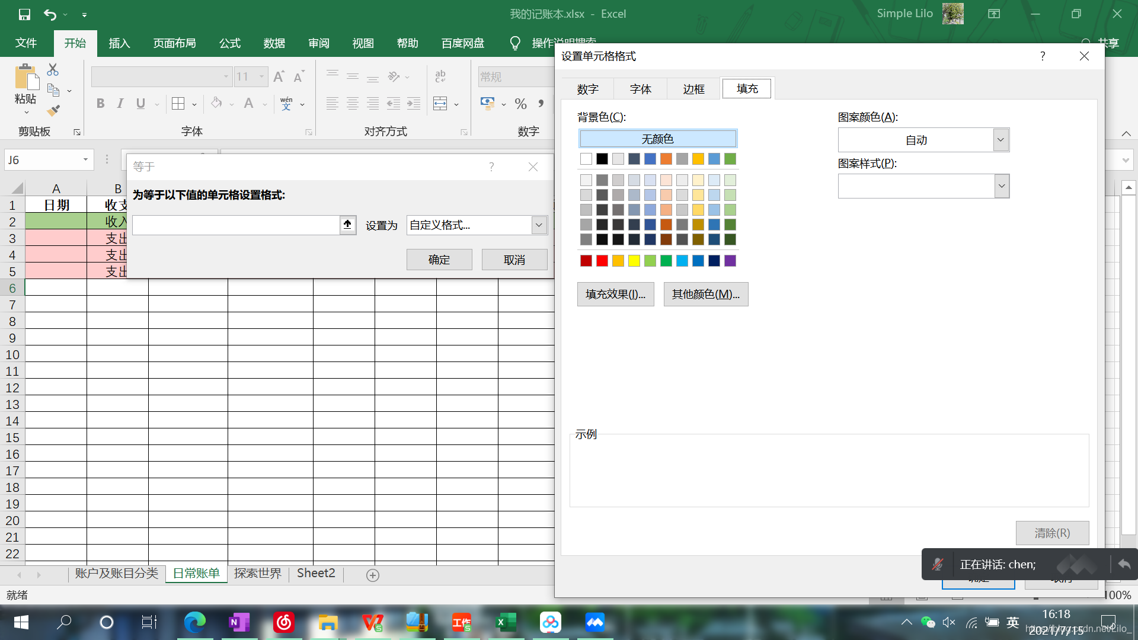1138x640 pixels.
Task: Click the Save icon in title bar
Action: (x=24, y=14)
